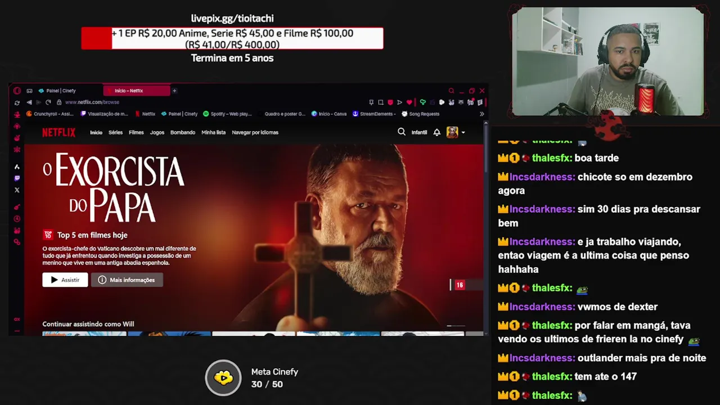Open the Song Requests bookmark
720x405 pixels.
tap(420, 114)
